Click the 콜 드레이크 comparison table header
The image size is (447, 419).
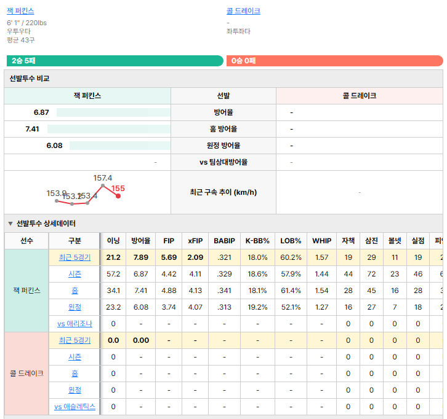[359, 96]
